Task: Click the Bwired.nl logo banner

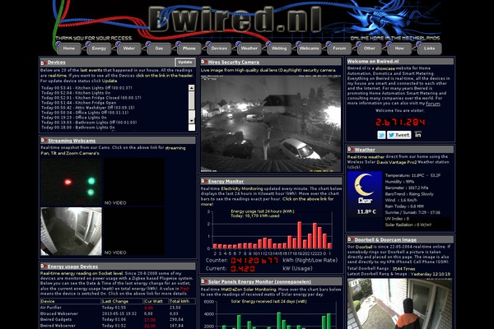Action: pyautogui.click(x=235, y=20)
